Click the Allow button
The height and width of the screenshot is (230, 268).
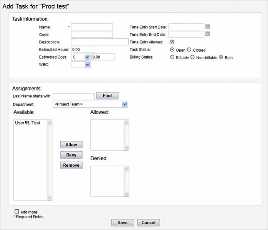click(71, 145)
